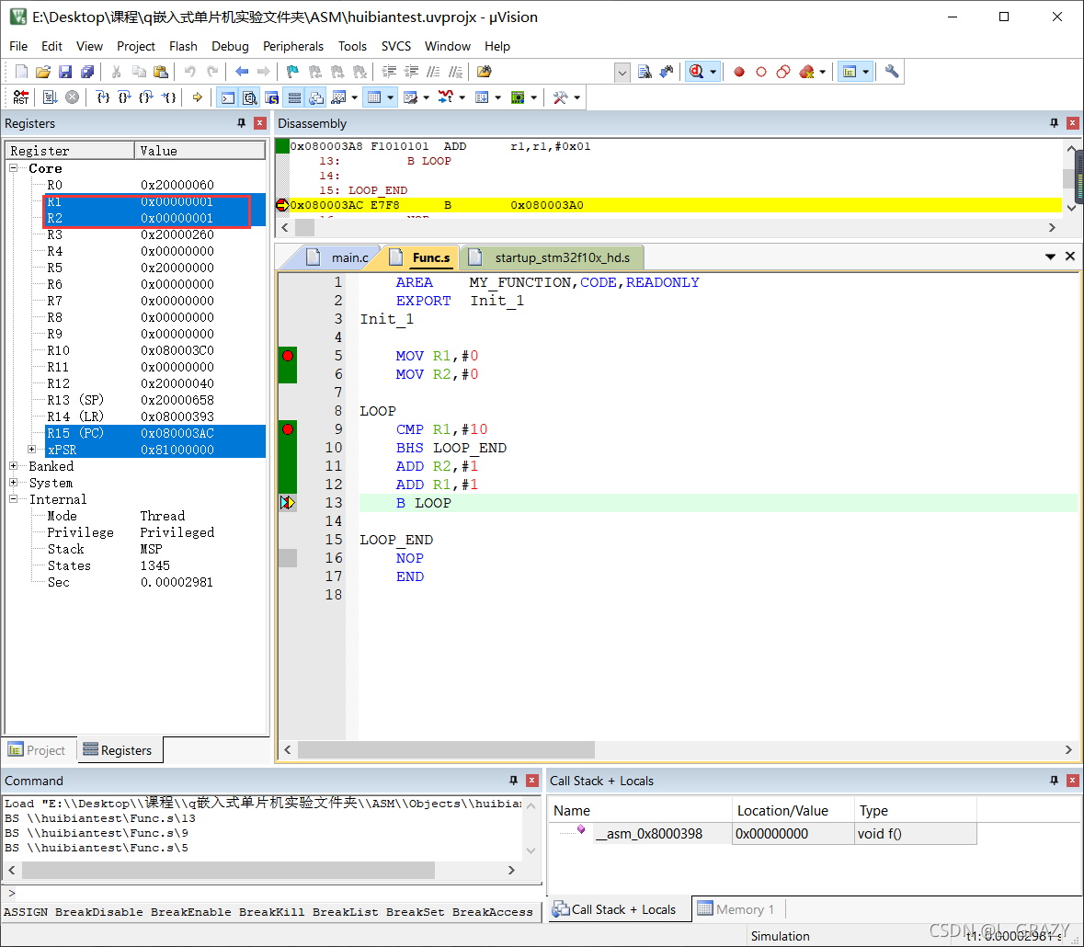The height and width of the screenshot is (947, 1084).
Task: Expand the Banked register group
Action: click(13, 466)
